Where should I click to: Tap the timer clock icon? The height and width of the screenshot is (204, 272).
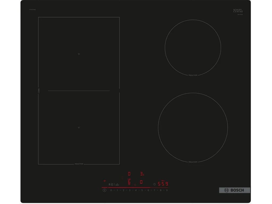click(x=154, y=184)
